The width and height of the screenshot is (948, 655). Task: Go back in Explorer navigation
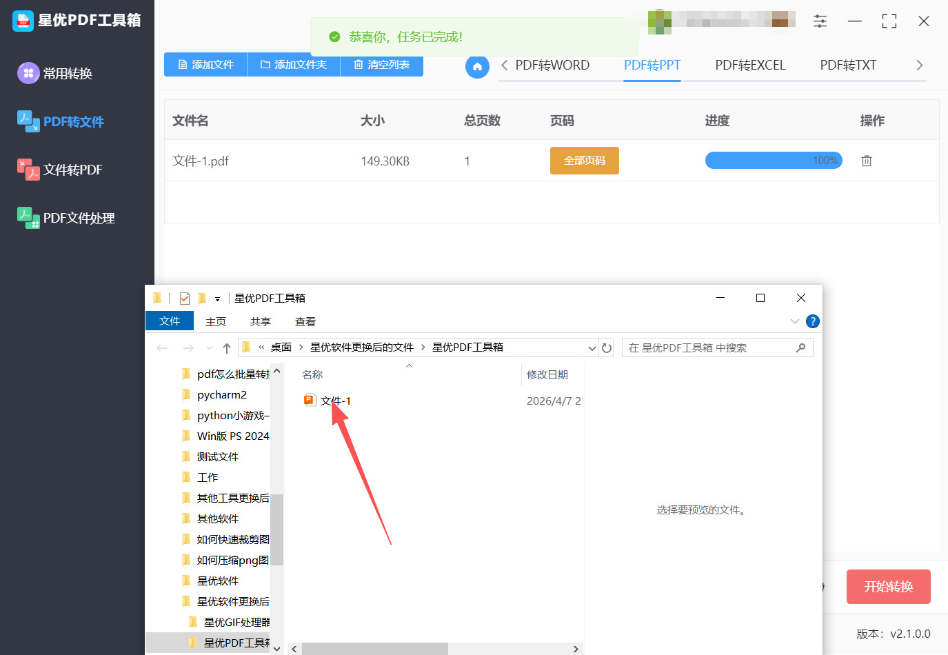pos(162,348)
